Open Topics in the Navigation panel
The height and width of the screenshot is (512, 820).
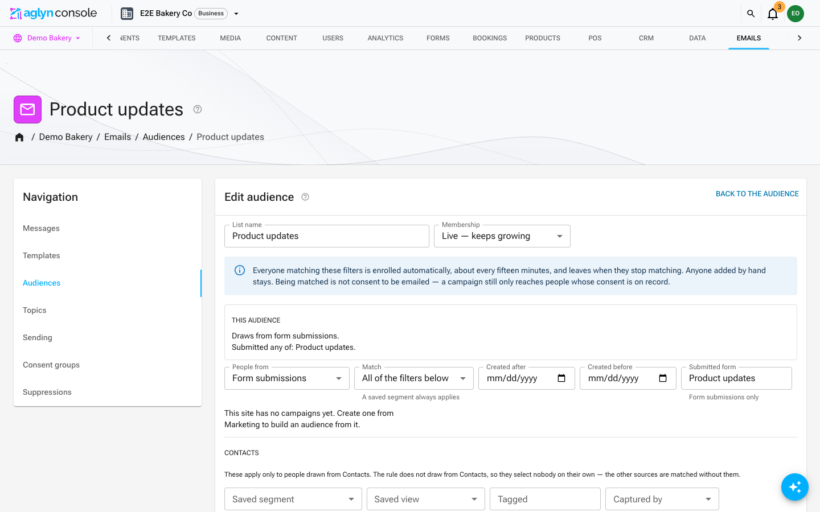tap(108, 310)
